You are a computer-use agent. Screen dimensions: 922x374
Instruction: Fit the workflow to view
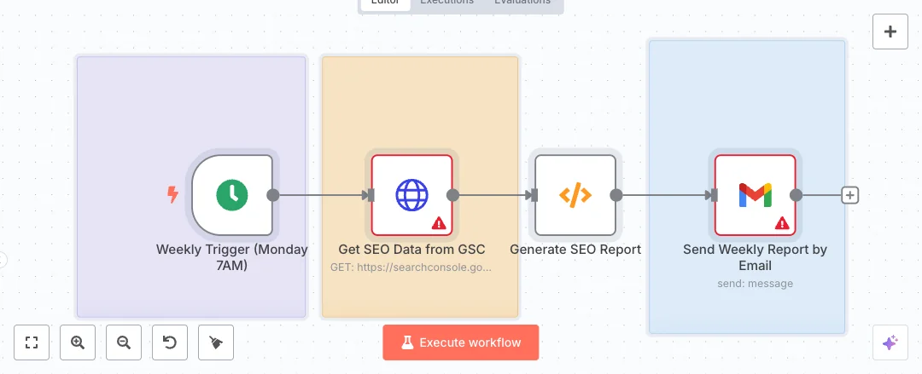[x=32, y=342]
